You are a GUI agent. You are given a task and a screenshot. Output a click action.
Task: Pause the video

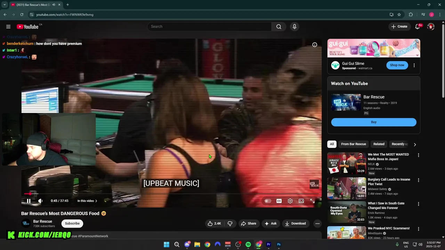coord(29,201)
